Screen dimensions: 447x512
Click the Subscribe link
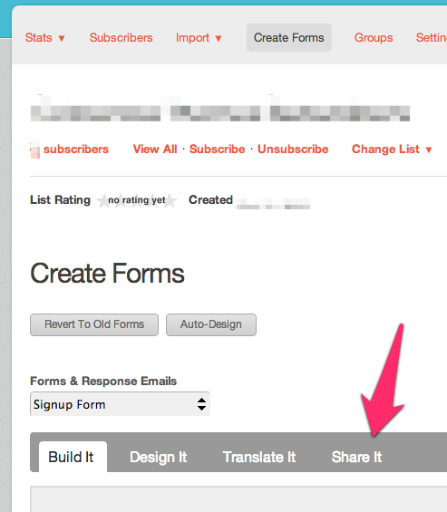click(x=217, y=150)
